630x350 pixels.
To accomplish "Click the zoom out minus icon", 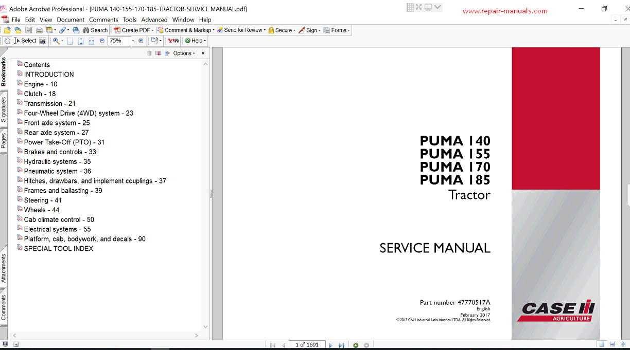I will pos(102,41).
